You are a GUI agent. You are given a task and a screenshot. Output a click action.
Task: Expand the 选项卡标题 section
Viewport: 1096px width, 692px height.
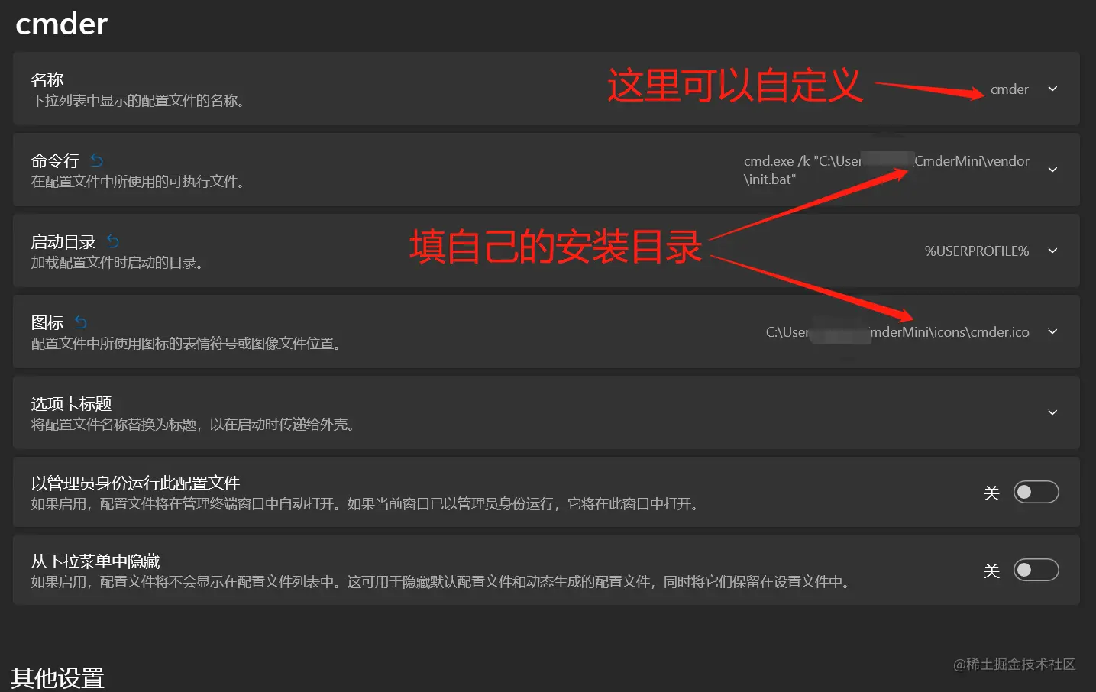click(1052, 412)
